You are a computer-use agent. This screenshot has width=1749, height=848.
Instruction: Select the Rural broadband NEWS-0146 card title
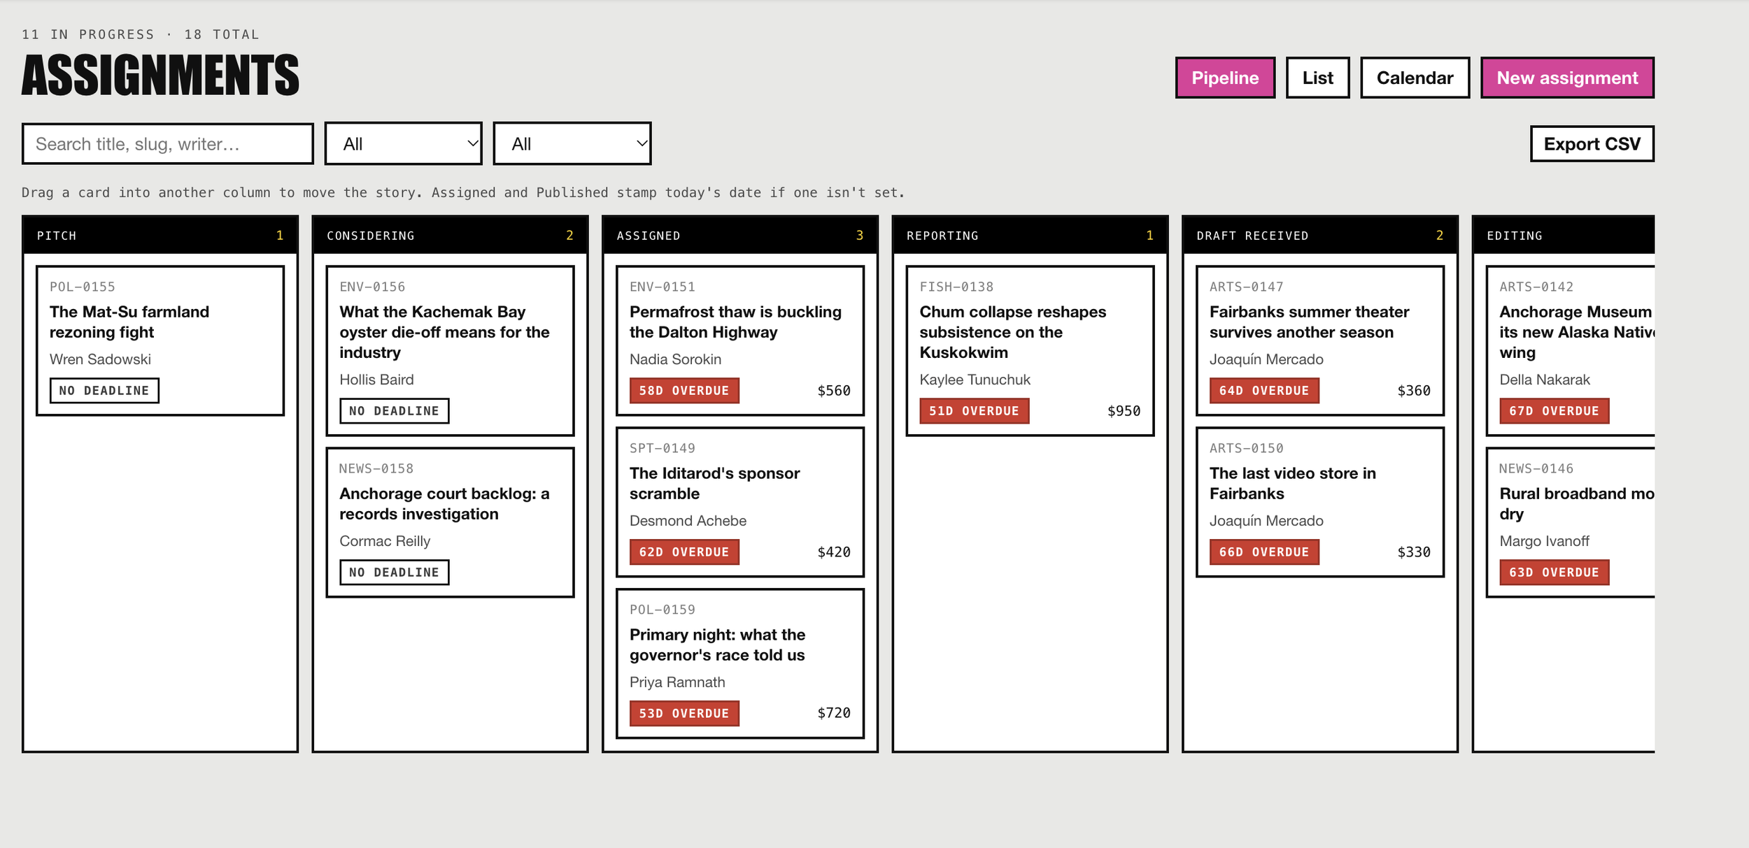1576,503
